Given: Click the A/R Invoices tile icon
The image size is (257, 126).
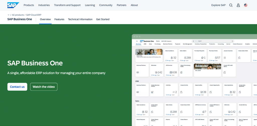Looking at the screenshot, I should (x=171, y=72).
